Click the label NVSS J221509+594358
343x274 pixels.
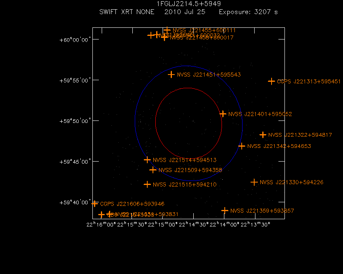(x=190, y=170)
